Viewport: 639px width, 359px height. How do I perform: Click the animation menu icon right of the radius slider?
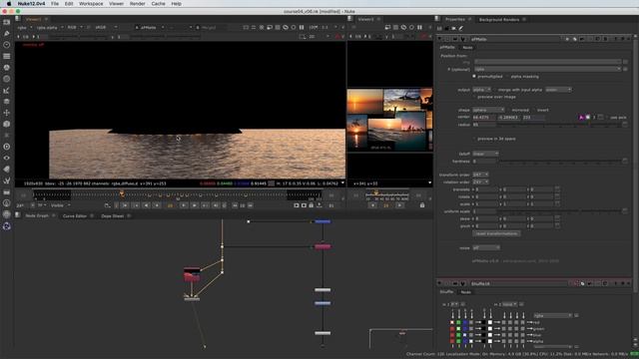(625, 125)
